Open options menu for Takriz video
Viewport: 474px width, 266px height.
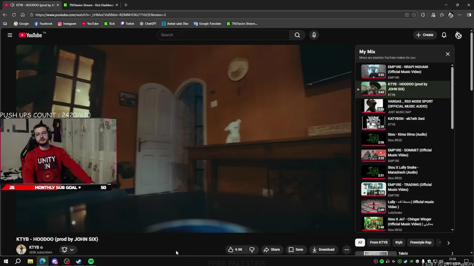click(452, 254)
